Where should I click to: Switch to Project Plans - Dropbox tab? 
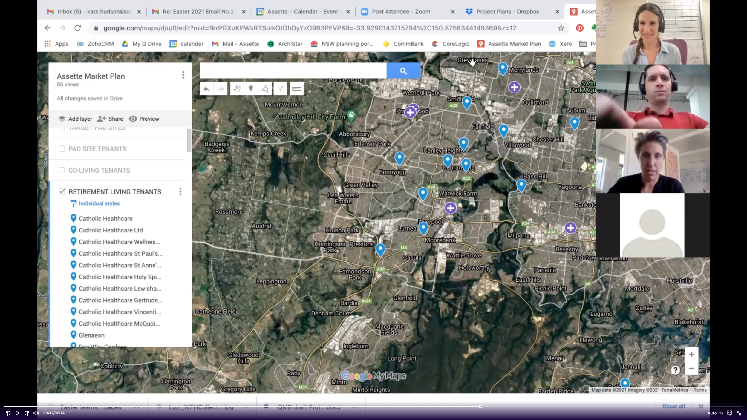tap(508, 12)
